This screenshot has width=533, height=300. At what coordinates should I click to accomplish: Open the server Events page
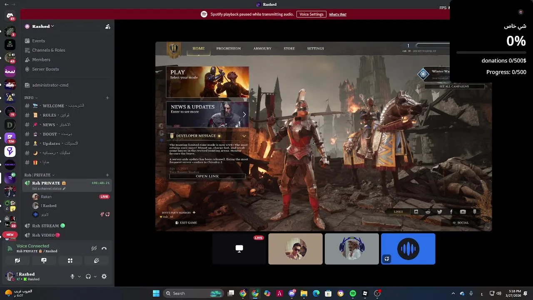67,41
